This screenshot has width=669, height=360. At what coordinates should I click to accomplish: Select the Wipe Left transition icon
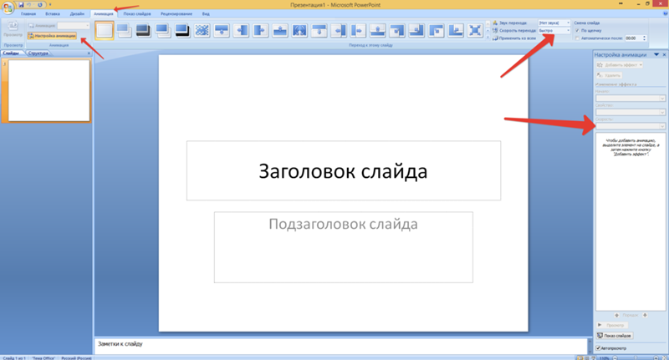coord(242,30)
